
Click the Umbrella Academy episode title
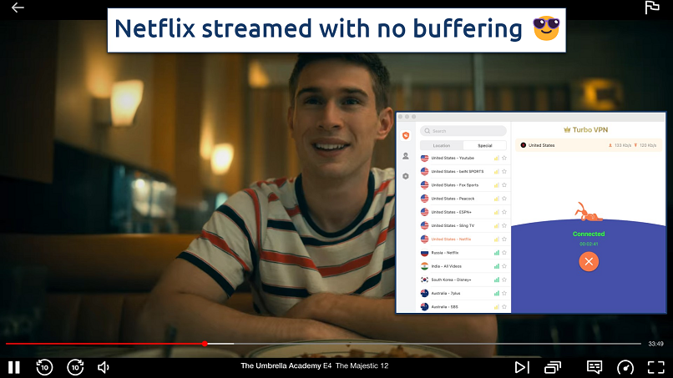[314, 366]
